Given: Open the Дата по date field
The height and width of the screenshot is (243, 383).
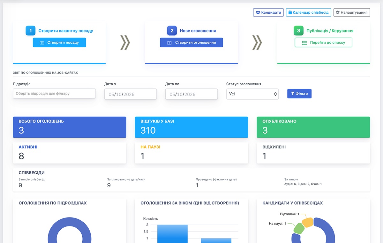Looking at the screenshot, I should tap(191, 94).
